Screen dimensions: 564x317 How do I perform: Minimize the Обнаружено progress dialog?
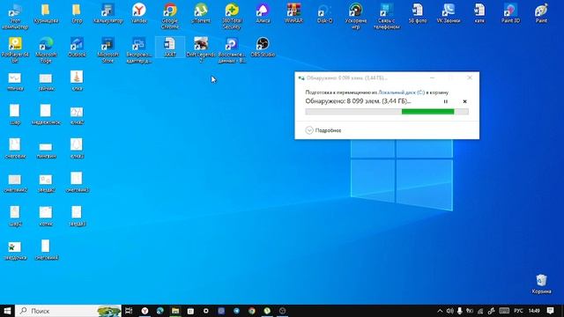(x=433, y=77)
